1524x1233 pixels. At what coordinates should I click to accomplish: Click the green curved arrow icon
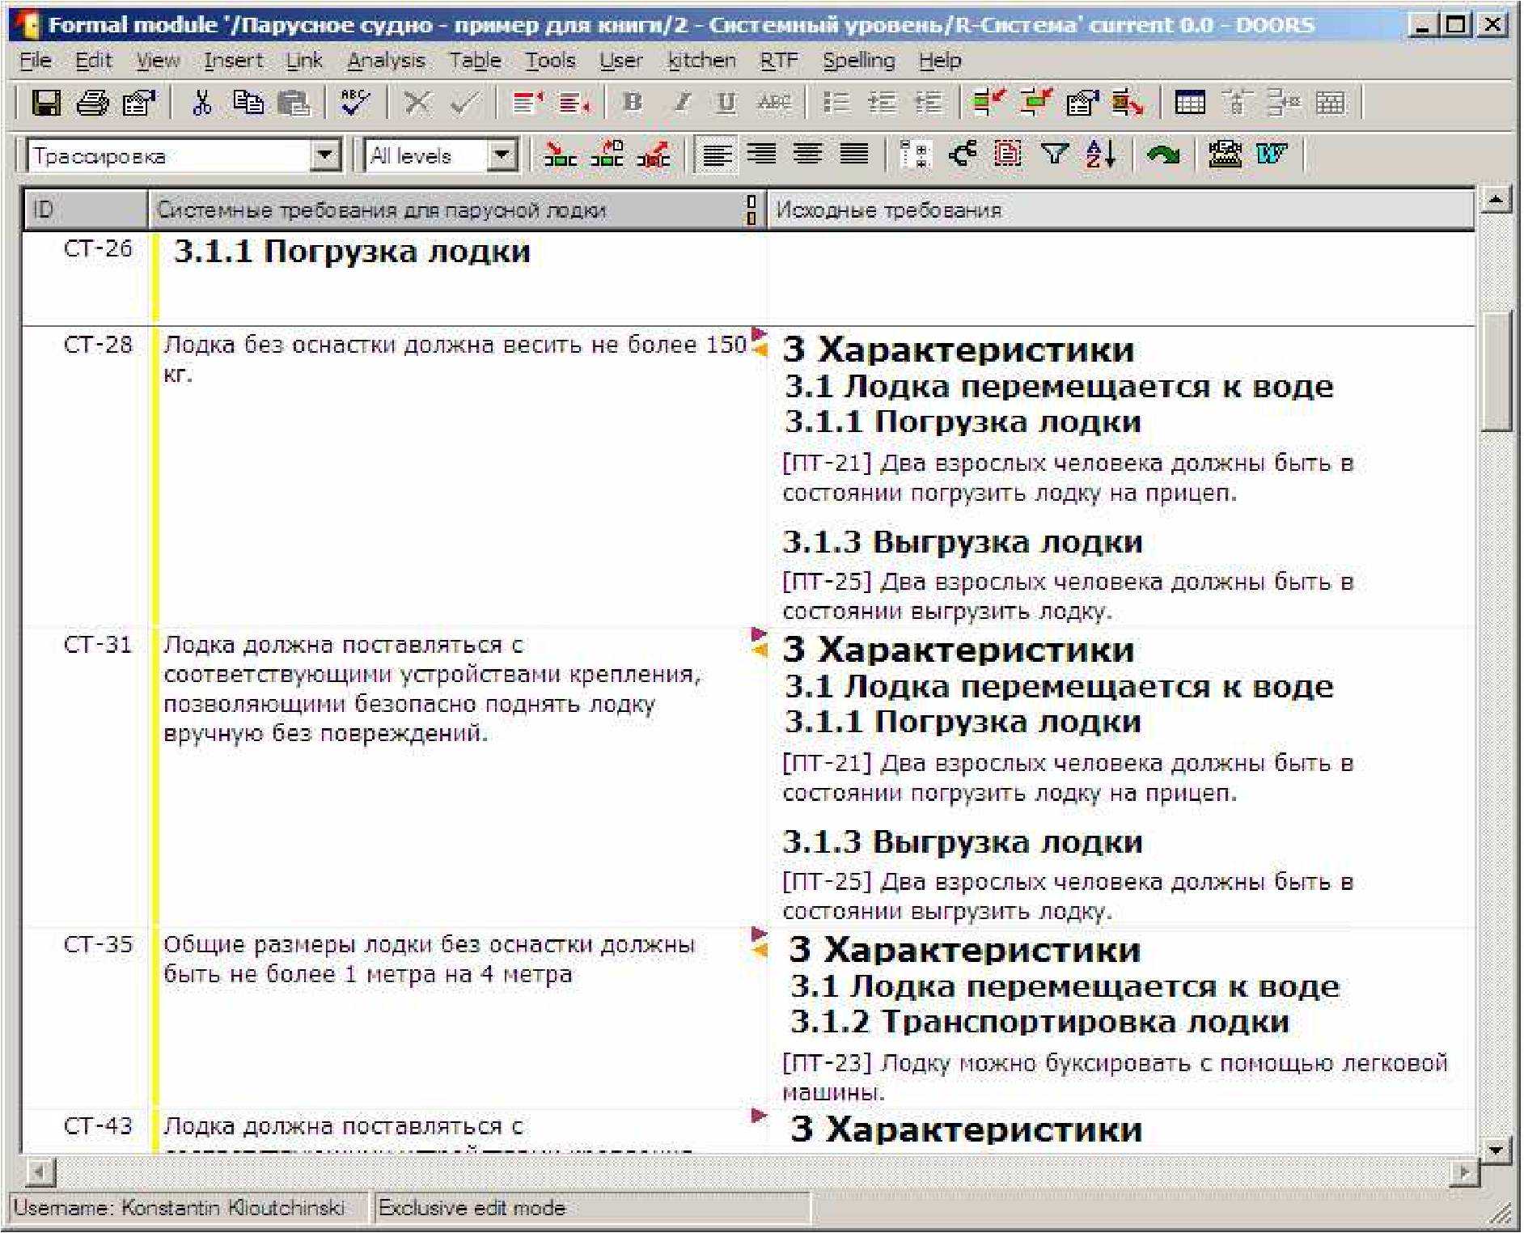tap(1162, 154)
